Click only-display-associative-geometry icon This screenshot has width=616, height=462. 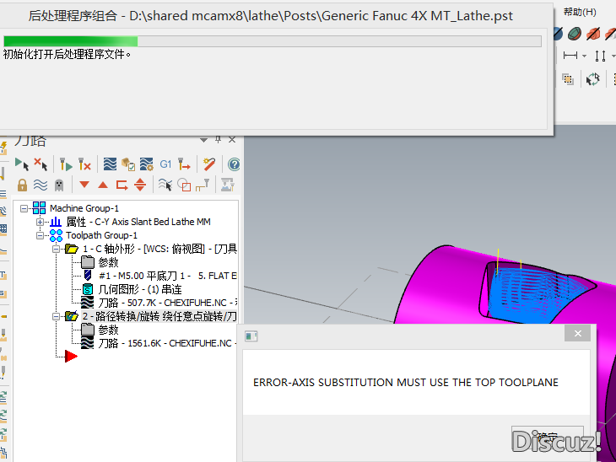coord(184,185)
